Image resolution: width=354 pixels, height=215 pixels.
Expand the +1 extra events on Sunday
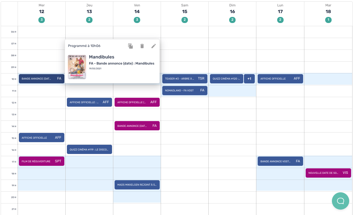click(249, 79)
